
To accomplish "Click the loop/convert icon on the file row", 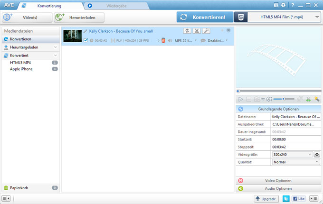I will click(x=187, y=31).
